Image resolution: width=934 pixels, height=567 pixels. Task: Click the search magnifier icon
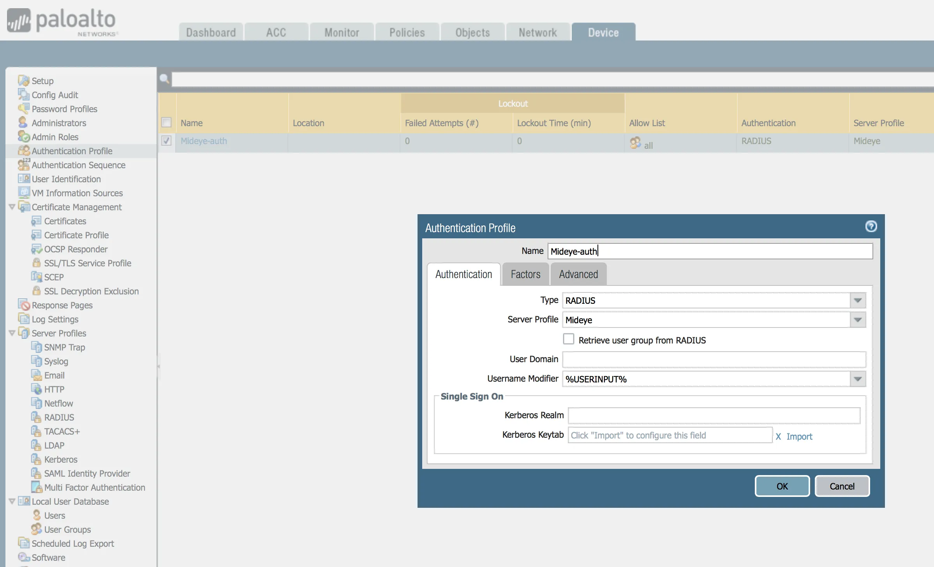click(164, 79)
